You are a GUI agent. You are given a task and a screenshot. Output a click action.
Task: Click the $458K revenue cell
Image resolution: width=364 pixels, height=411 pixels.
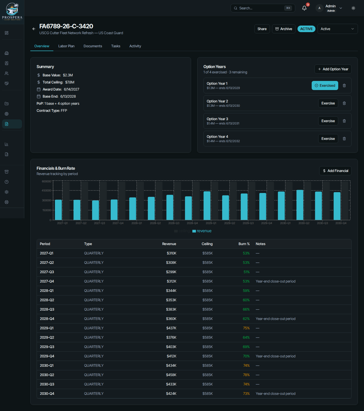(x=171, y=375)
